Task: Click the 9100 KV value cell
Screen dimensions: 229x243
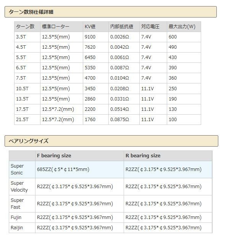Action: (x=90, y=37)
